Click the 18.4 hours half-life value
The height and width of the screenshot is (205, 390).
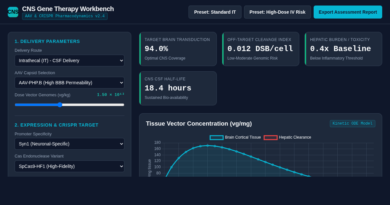pyautogui.click(x=168, y=88)
